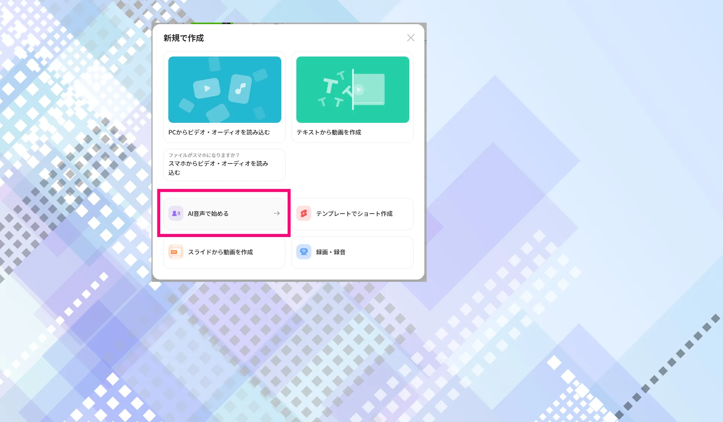Start 録画・録音 option
Screen dimensions: 723x422
(331, 252)
